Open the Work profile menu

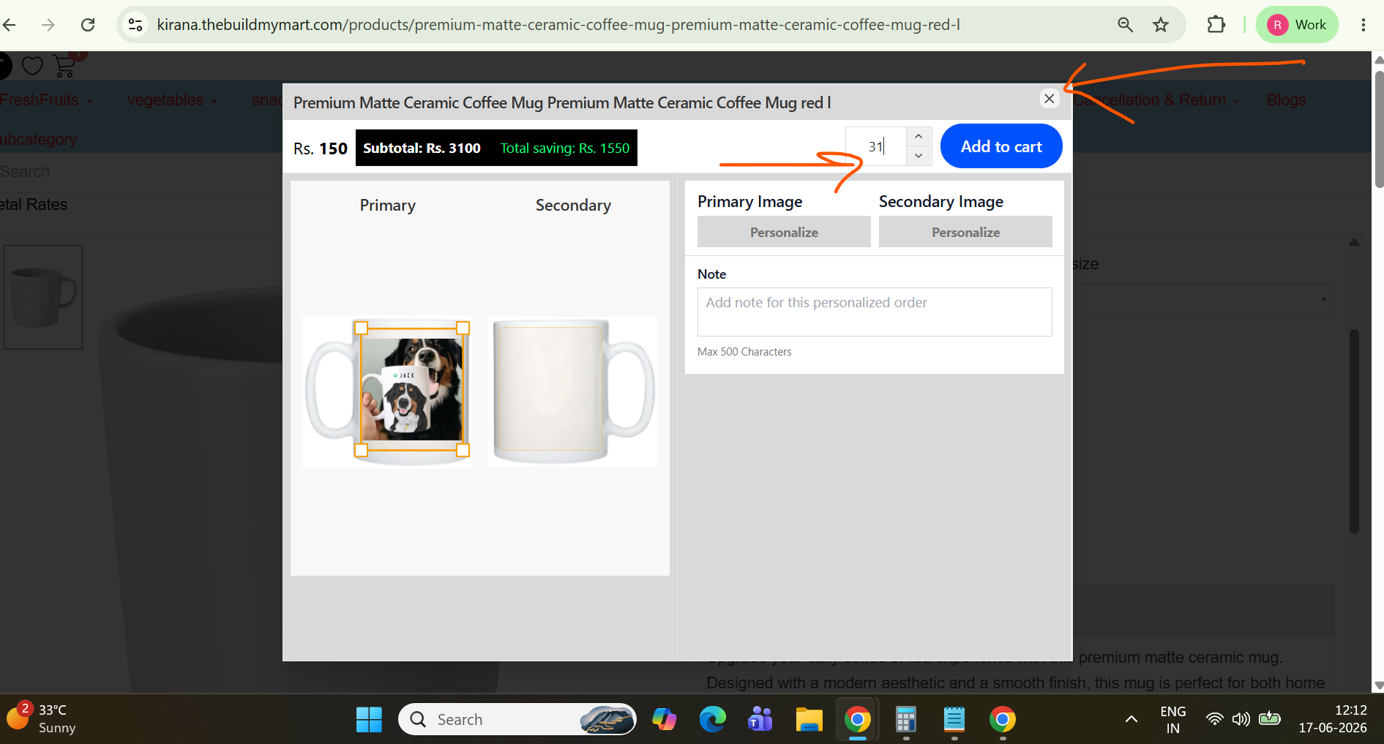pos(1297,25)
